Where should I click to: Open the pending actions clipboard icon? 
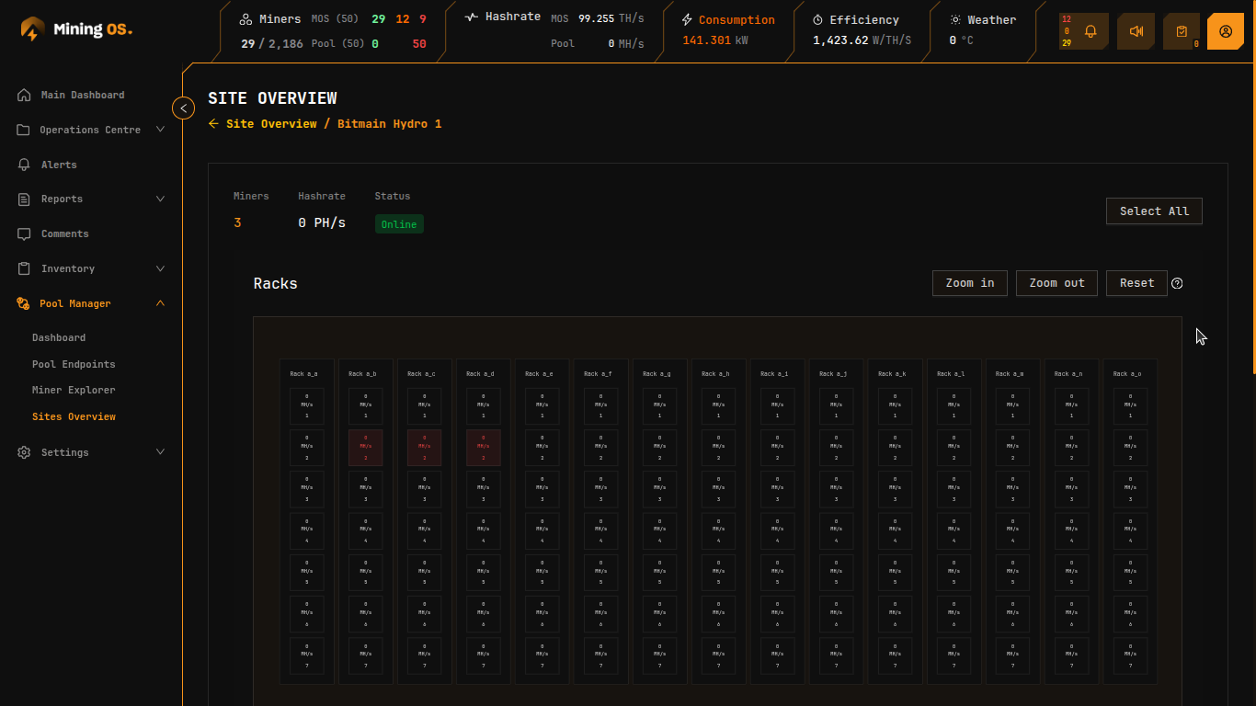point(1182,31)
